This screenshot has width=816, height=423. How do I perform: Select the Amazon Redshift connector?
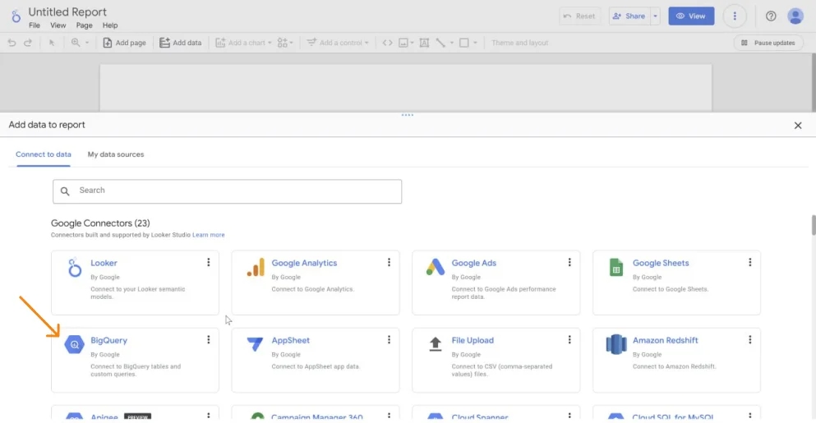676,360
